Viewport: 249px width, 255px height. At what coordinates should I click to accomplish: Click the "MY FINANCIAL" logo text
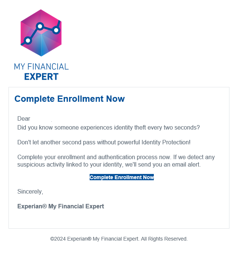pyautogui.click(x=41, y=67)
